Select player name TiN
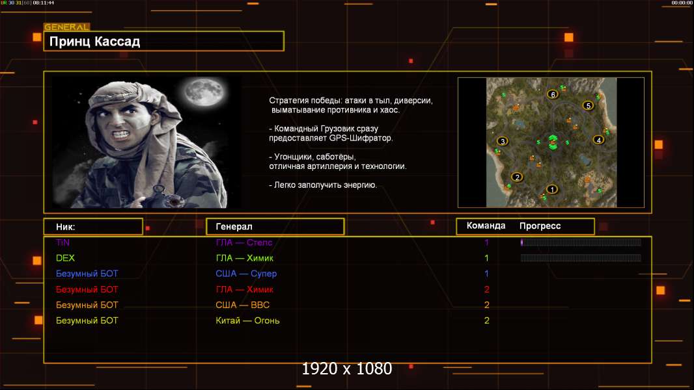 pos(62,242)
